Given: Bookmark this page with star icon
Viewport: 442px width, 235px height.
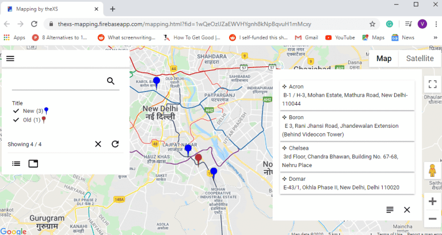Looking at the screenshot, I should coord(372,24).
